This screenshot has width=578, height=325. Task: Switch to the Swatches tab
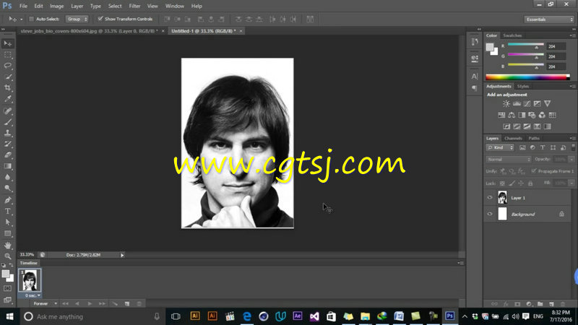click(x=512, y=35)
